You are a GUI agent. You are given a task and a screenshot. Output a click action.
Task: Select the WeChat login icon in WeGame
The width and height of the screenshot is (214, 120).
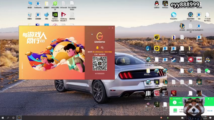pyautogui.click(x=102, y=47)
